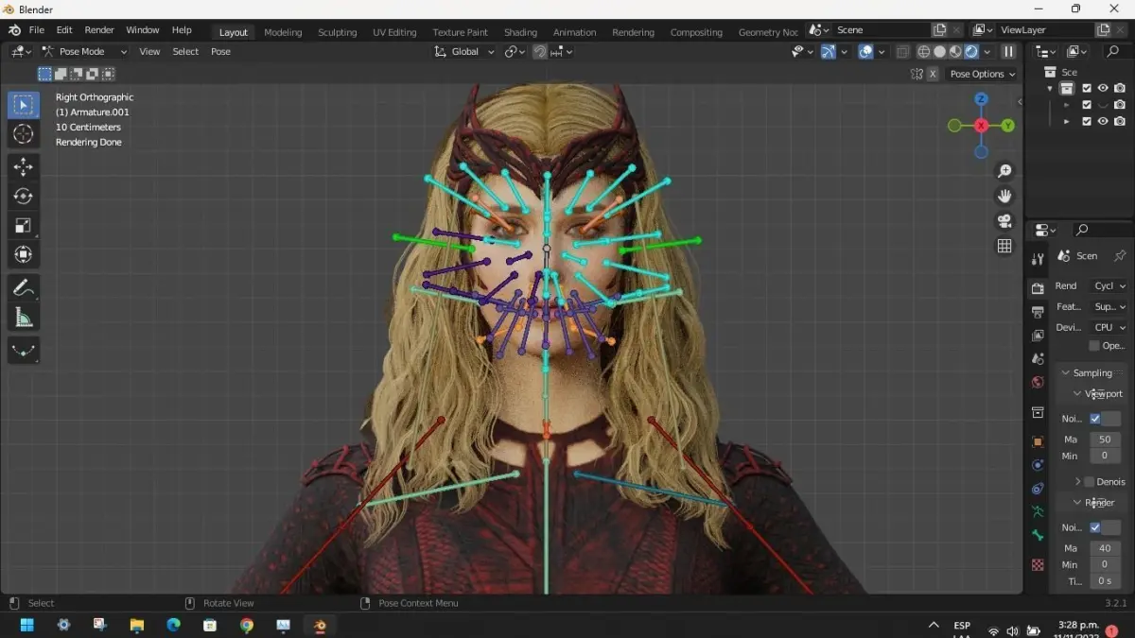
Task: Pick the Rotate tool
Action: tap(24, 196)
